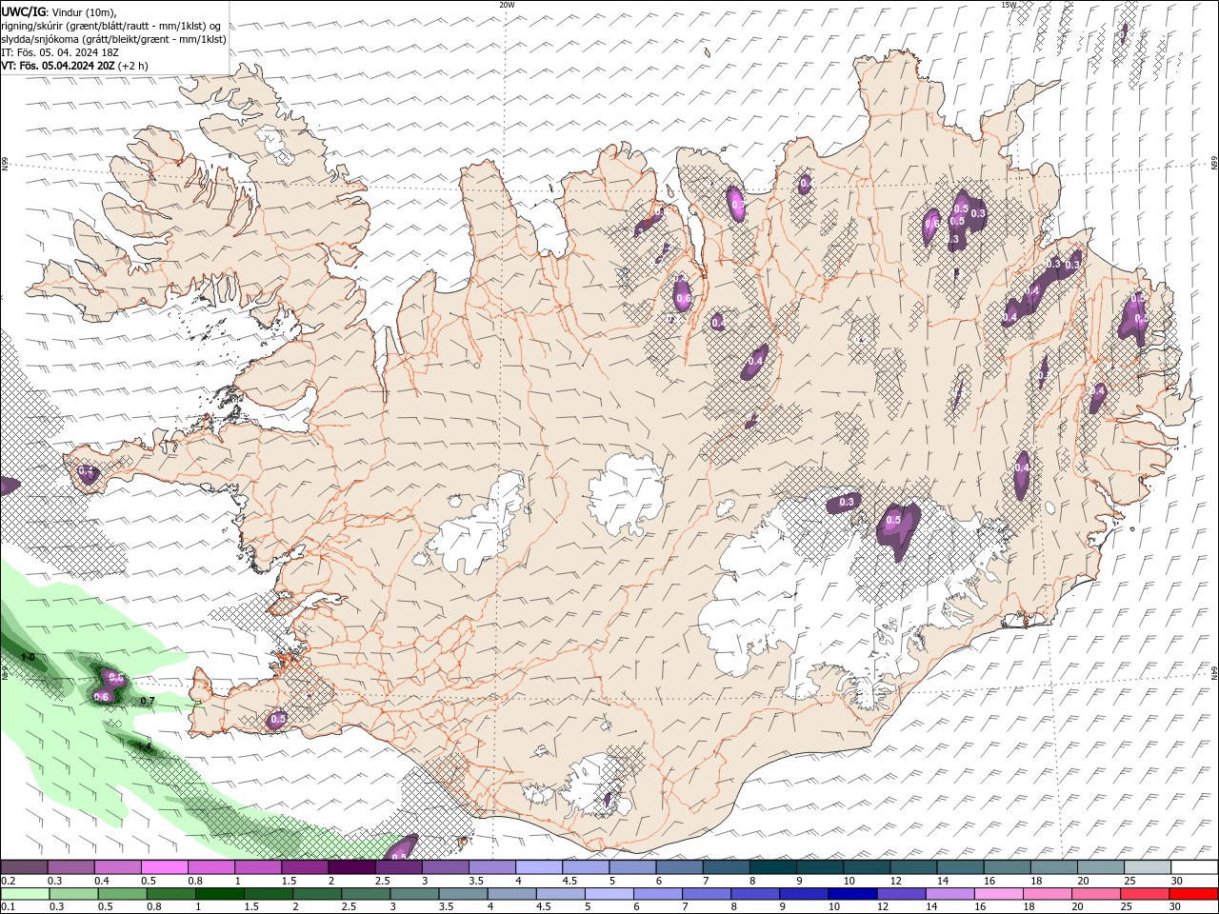
Task: Click the '25' label in lower legend row
Action: pyautogui.click(x=1126, y=907)
